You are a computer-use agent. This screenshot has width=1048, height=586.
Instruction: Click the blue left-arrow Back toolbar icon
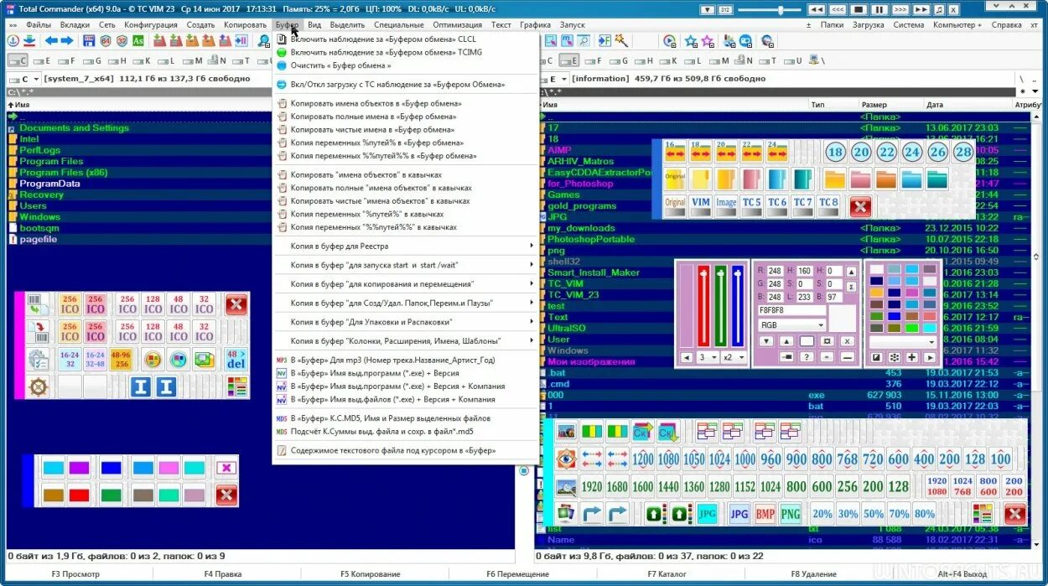tap(52, 40)
